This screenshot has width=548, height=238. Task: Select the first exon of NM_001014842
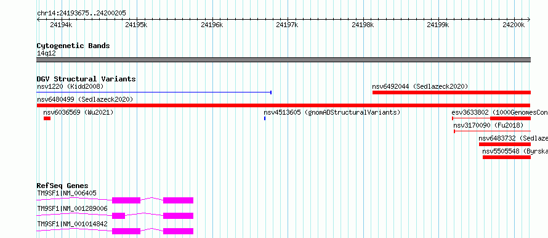(x=126, y=231)
